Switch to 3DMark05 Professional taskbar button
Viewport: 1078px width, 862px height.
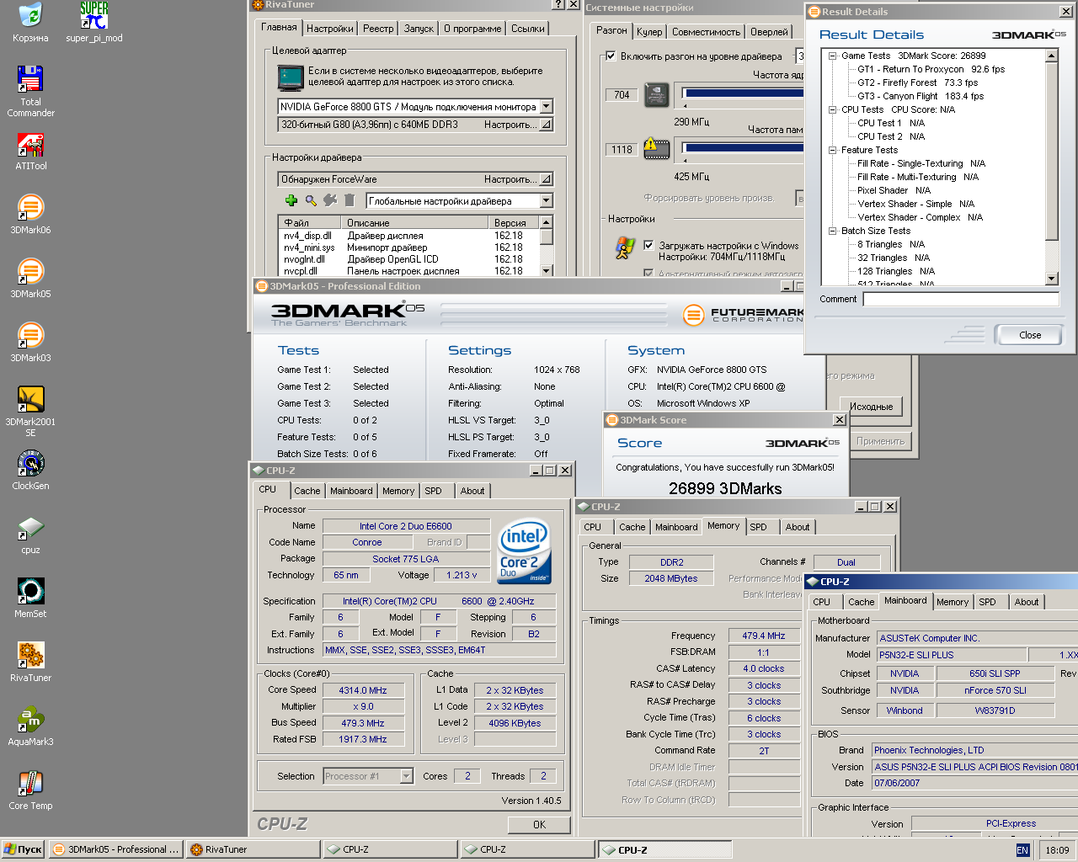coord(116,849)
